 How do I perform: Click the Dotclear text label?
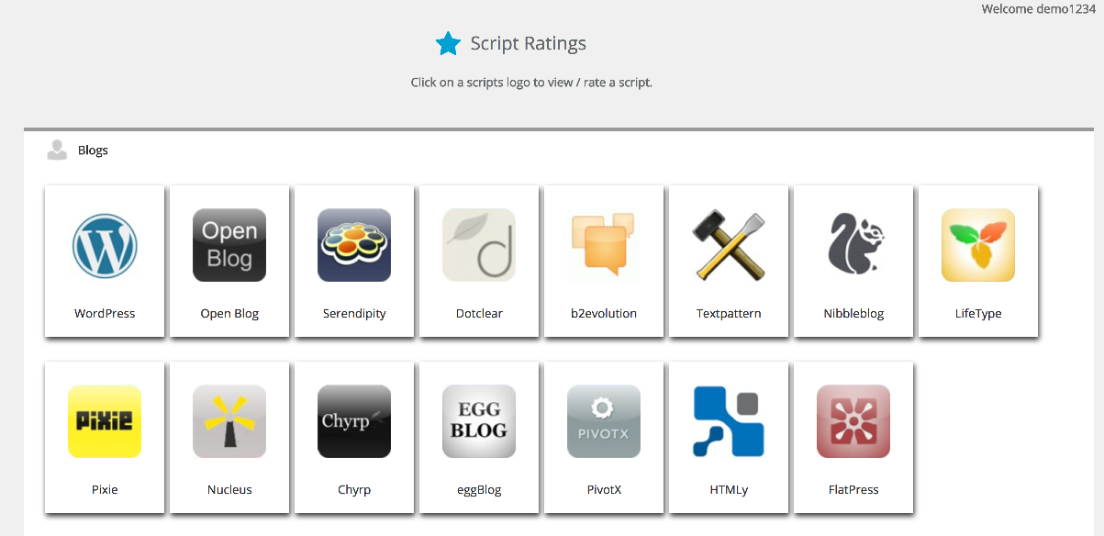(479, 313)
